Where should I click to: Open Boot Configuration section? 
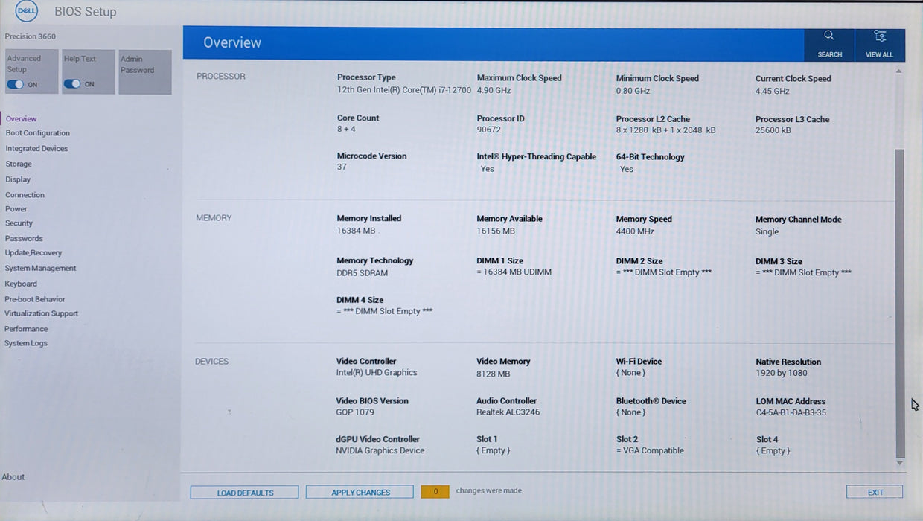(x=38, y=133)
